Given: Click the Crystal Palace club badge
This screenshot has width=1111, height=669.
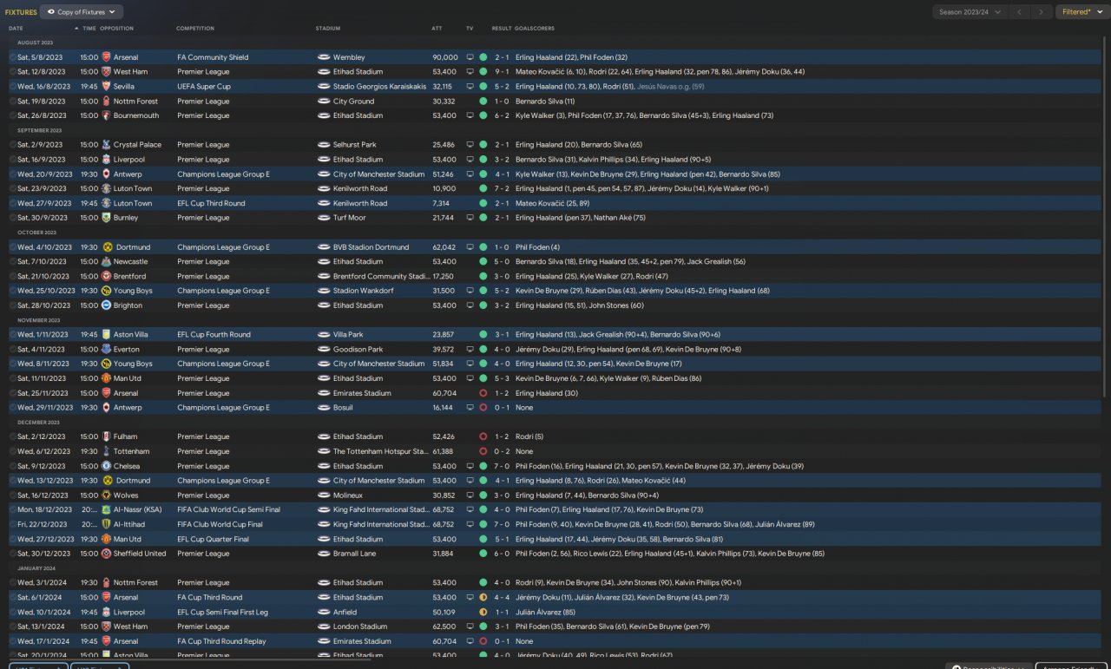Looking at the screenshot, I should (107, 145).
